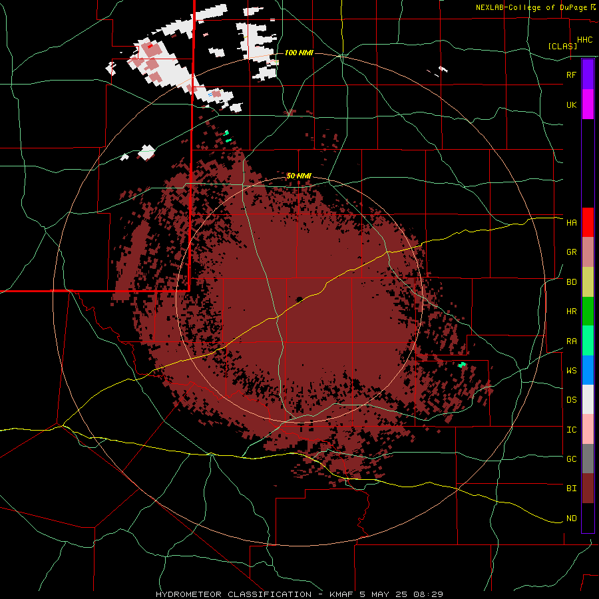The height and width of the screenshot is (599, 599).
Task: Click the HA red legend swatch
Action: point(588,222)
